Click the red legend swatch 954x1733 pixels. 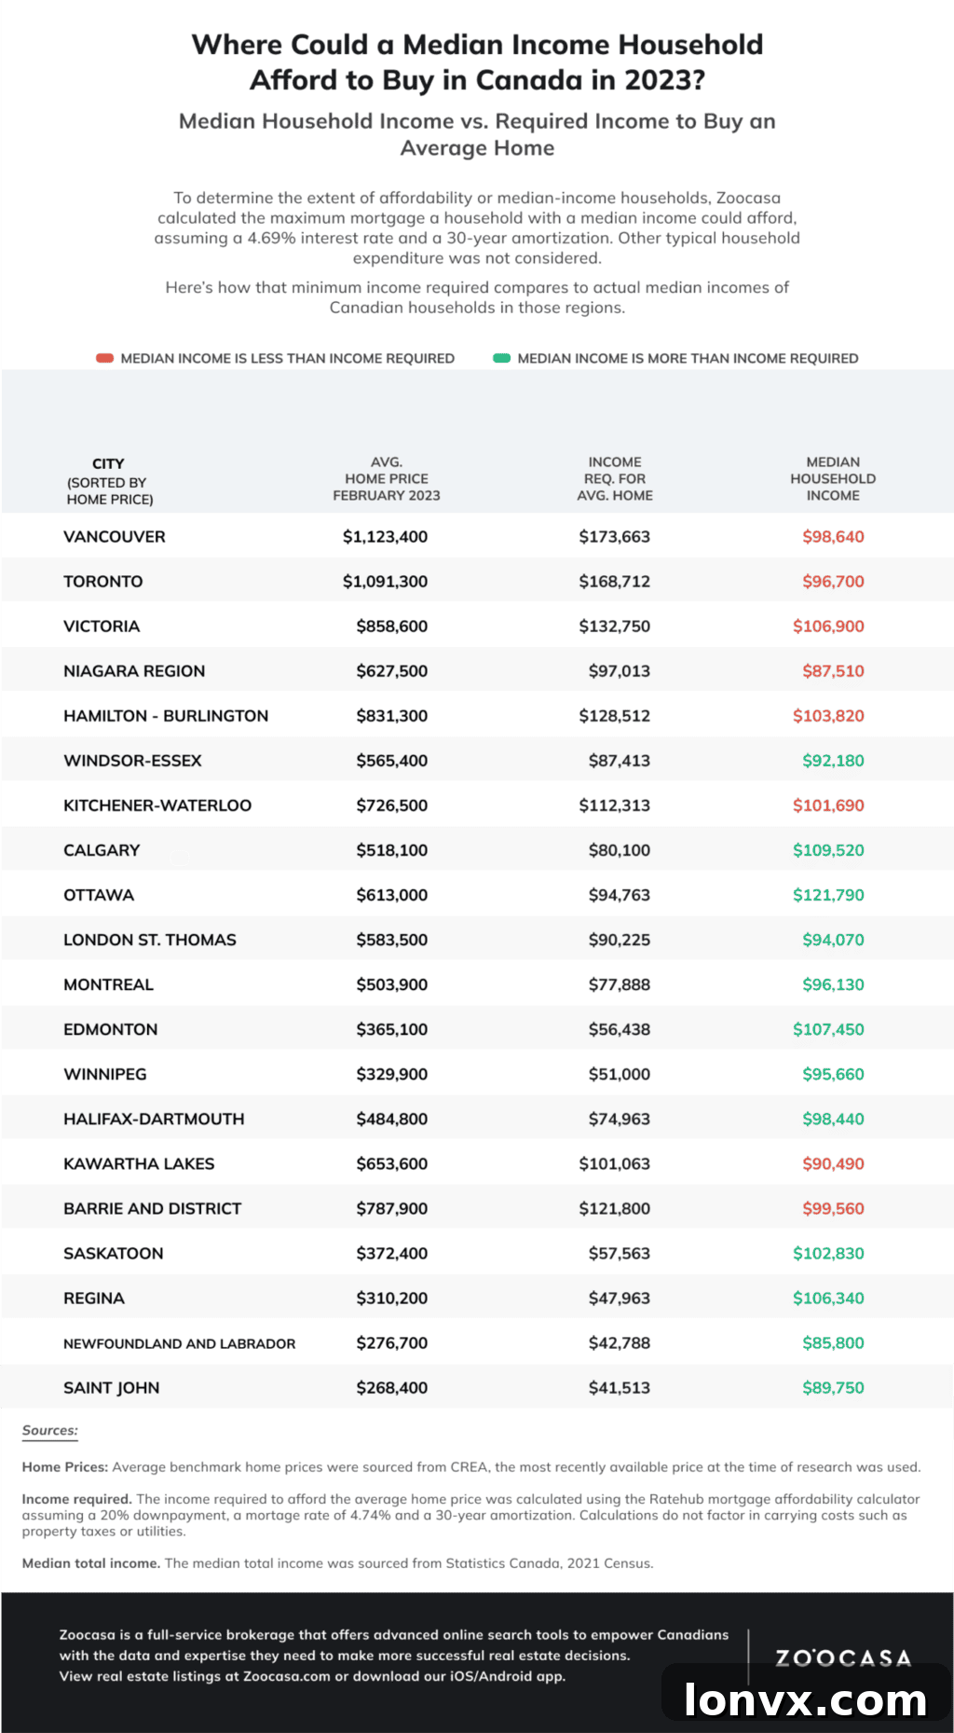tap(104, 358)
